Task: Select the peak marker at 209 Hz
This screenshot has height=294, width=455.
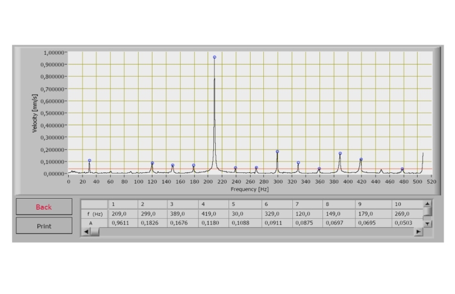Action: [215, 57]
